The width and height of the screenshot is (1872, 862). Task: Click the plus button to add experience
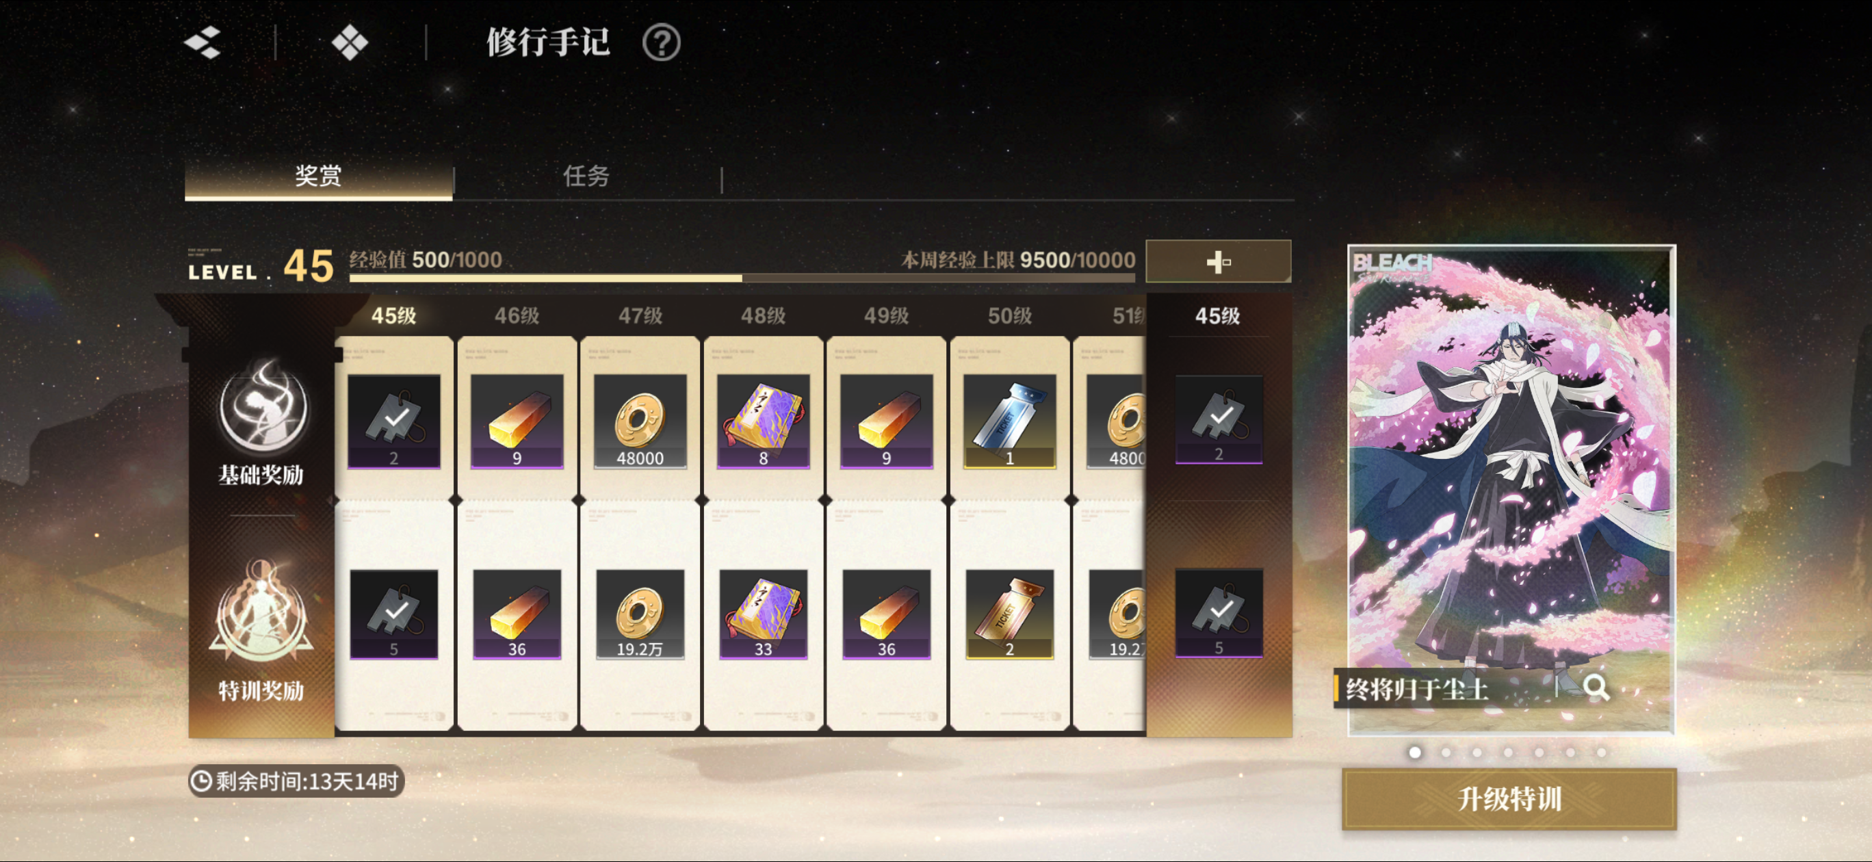pyautogui.click(x=1219, y=261)
